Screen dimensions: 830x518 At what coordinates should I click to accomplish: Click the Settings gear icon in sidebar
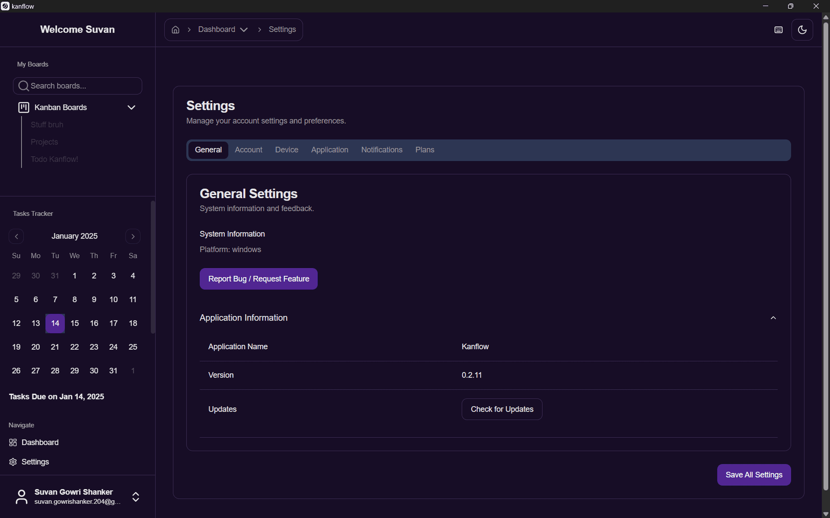click(x=13, y=462)
